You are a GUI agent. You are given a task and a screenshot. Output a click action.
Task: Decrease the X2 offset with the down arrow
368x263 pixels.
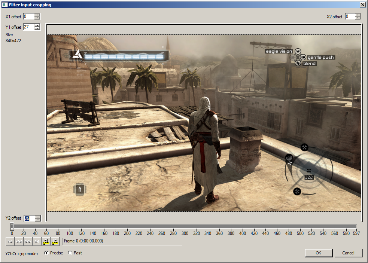tap(358, 18)
